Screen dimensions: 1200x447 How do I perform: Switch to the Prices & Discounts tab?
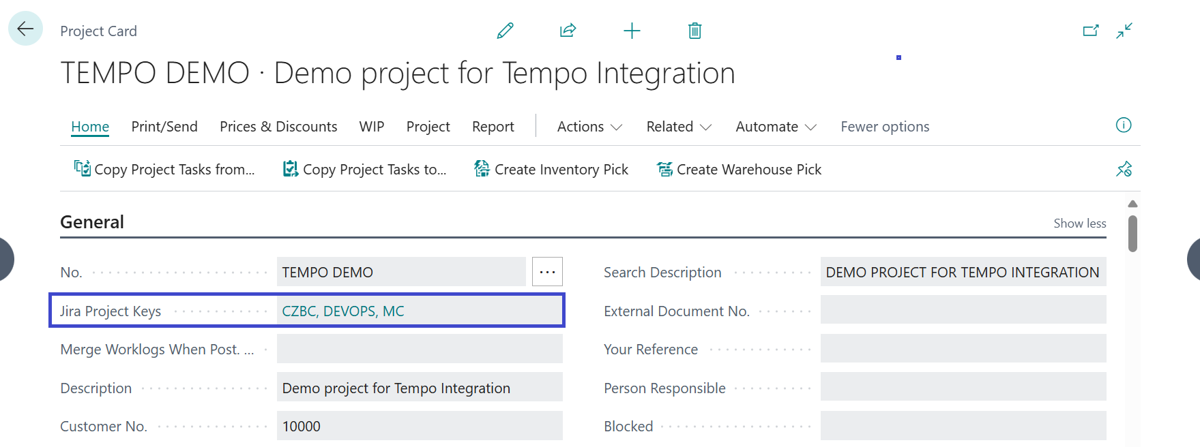278,127
